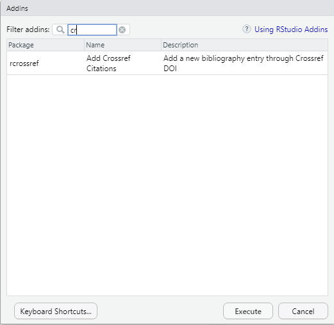Select the bibliography entry description text

[x=244, y=63]
